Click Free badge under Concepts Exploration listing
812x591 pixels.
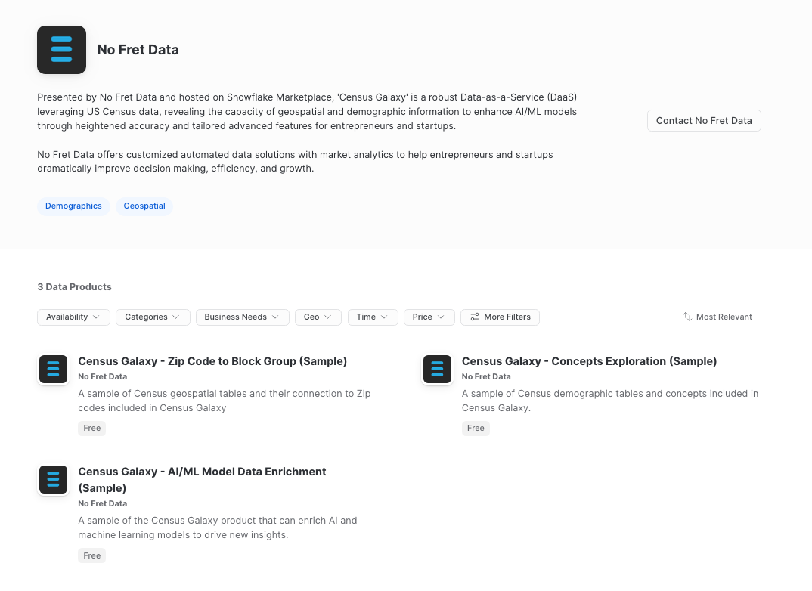[x=476, y=428]
